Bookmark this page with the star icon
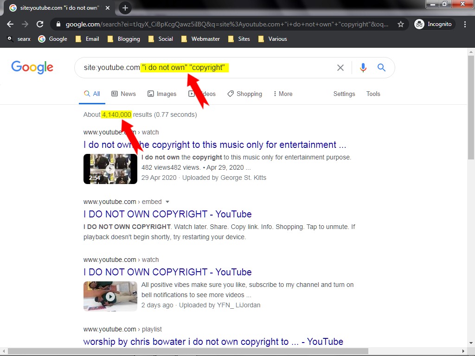The height and width of the screenshot is (356, 475). (400, 24)
